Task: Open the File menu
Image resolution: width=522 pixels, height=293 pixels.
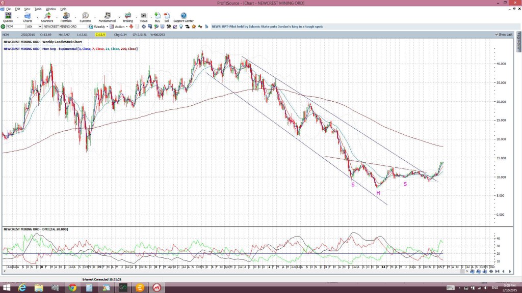Action: click(8, 9)
